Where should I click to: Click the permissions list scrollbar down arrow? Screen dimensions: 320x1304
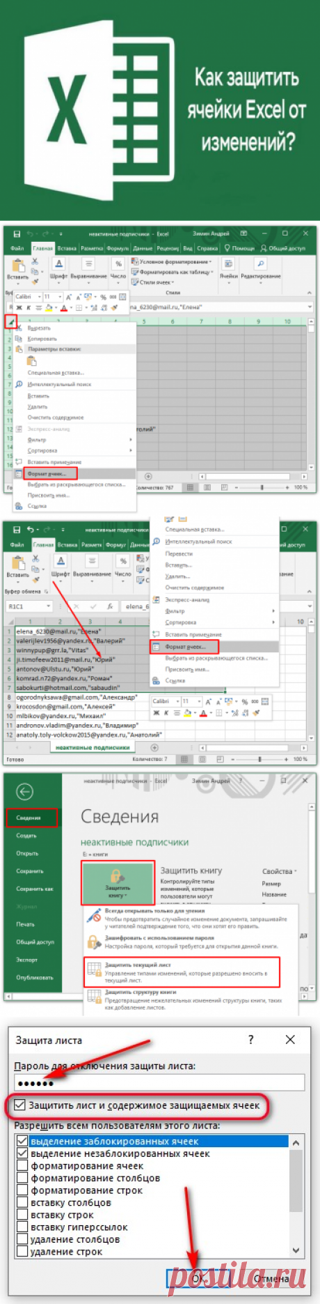click(296, 1251)
